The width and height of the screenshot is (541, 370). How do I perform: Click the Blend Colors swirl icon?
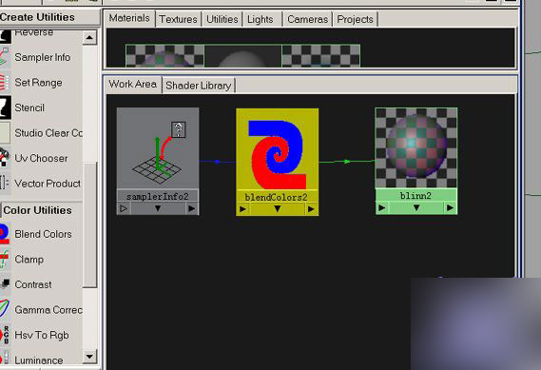5,234
